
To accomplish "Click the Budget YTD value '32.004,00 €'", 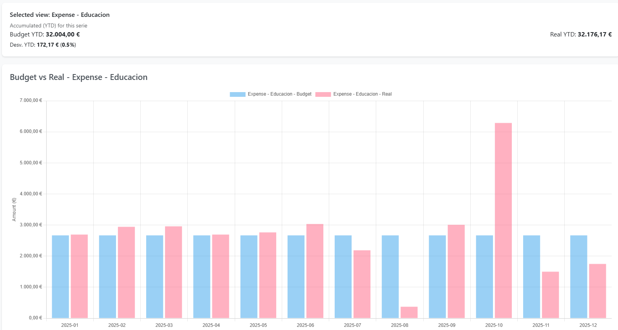I will (x=63, y=34).
